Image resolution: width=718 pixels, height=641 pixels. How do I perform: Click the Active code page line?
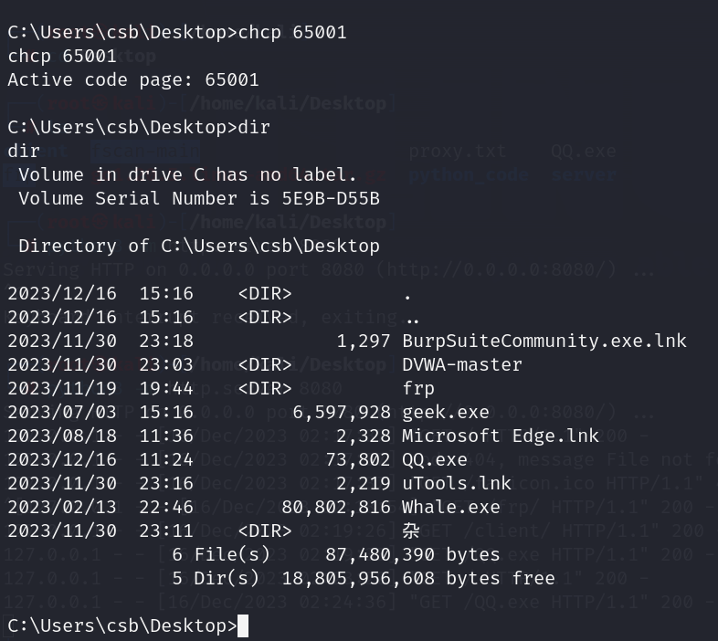coord(133,80)
